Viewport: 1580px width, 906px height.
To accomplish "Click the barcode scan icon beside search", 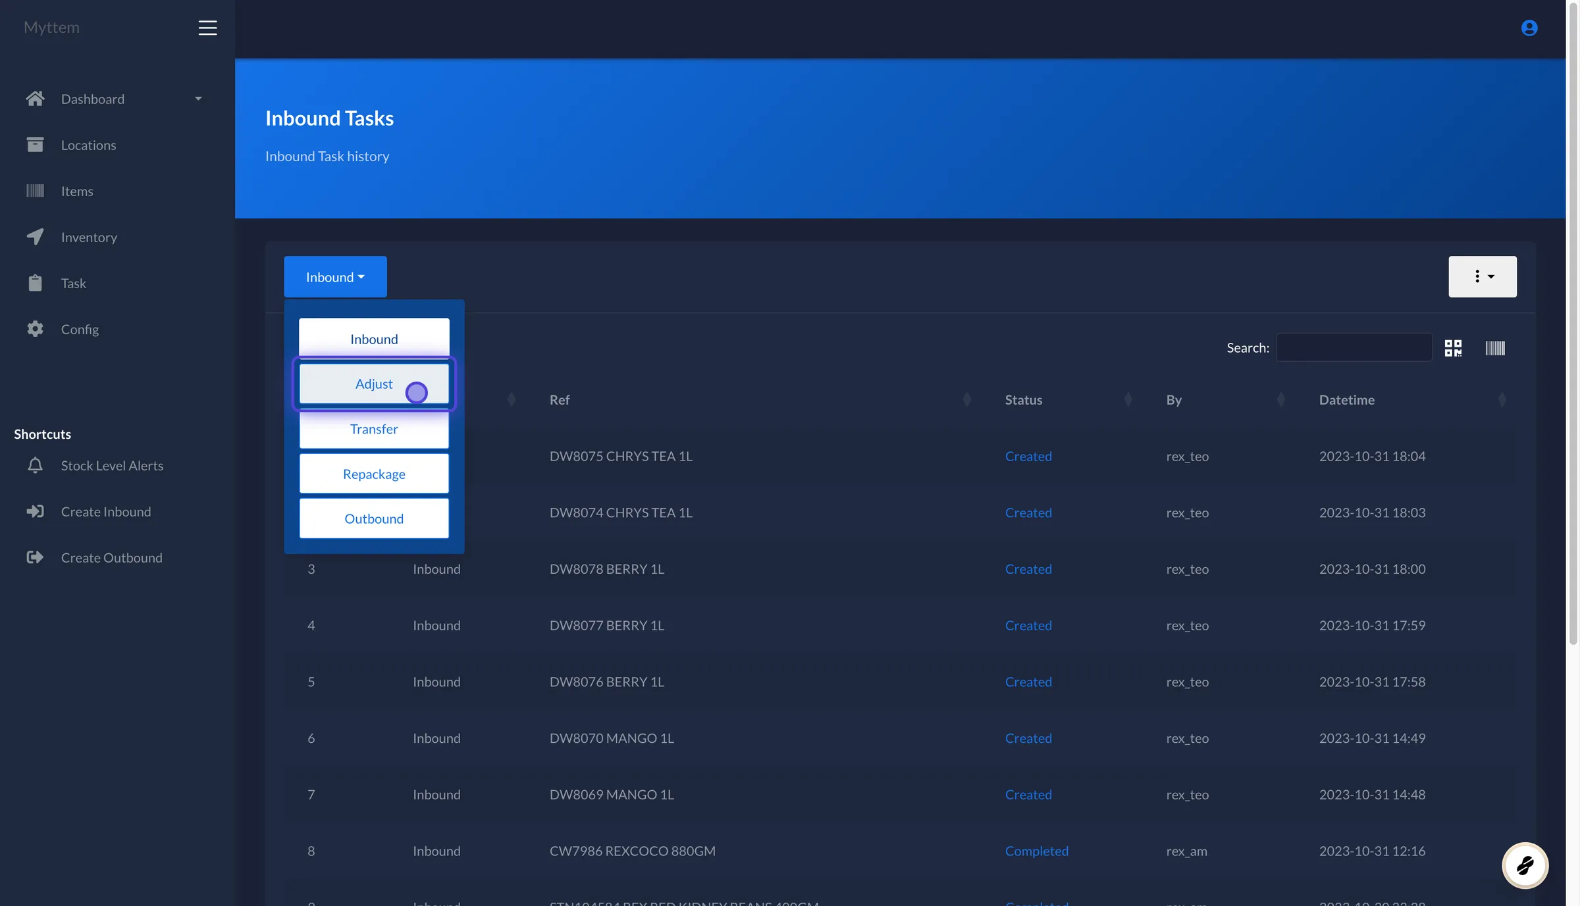I will tap(1495, 348).
